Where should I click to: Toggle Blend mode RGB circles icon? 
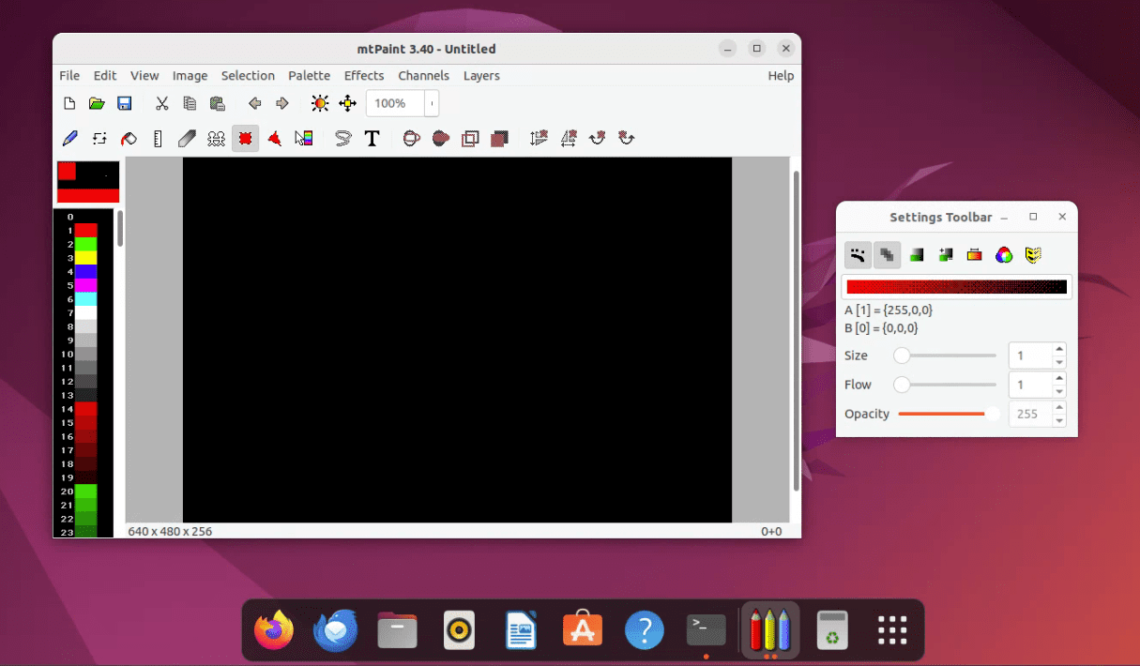pos(1004,254)
